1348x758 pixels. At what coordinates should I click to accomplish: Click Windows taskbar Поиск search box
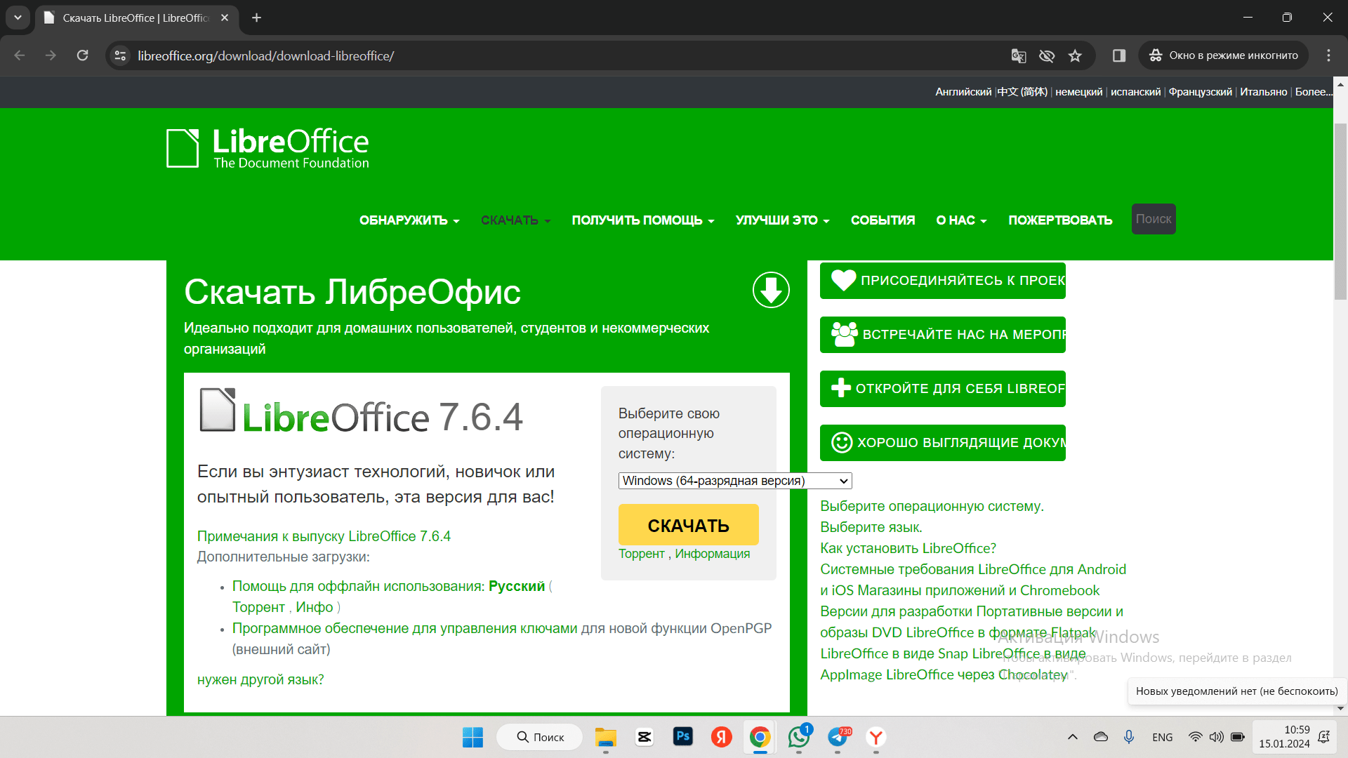pos(540,737)
